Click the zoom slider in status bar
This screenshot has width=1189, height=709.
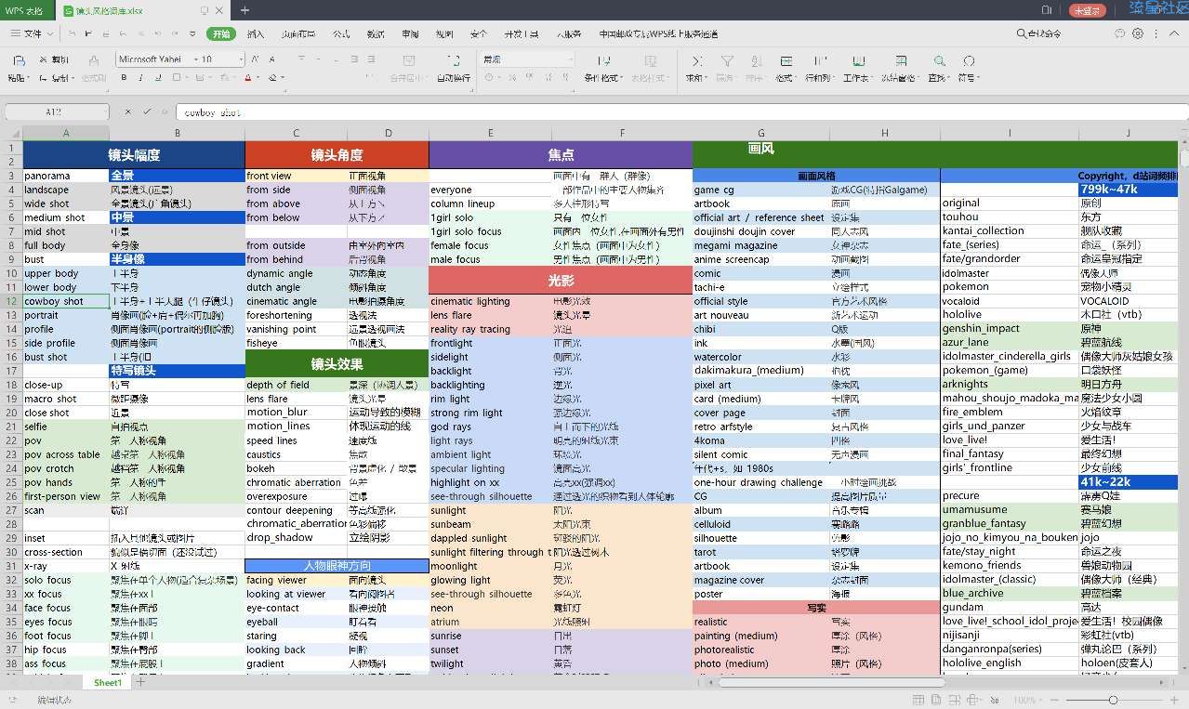pos(1113,700)
